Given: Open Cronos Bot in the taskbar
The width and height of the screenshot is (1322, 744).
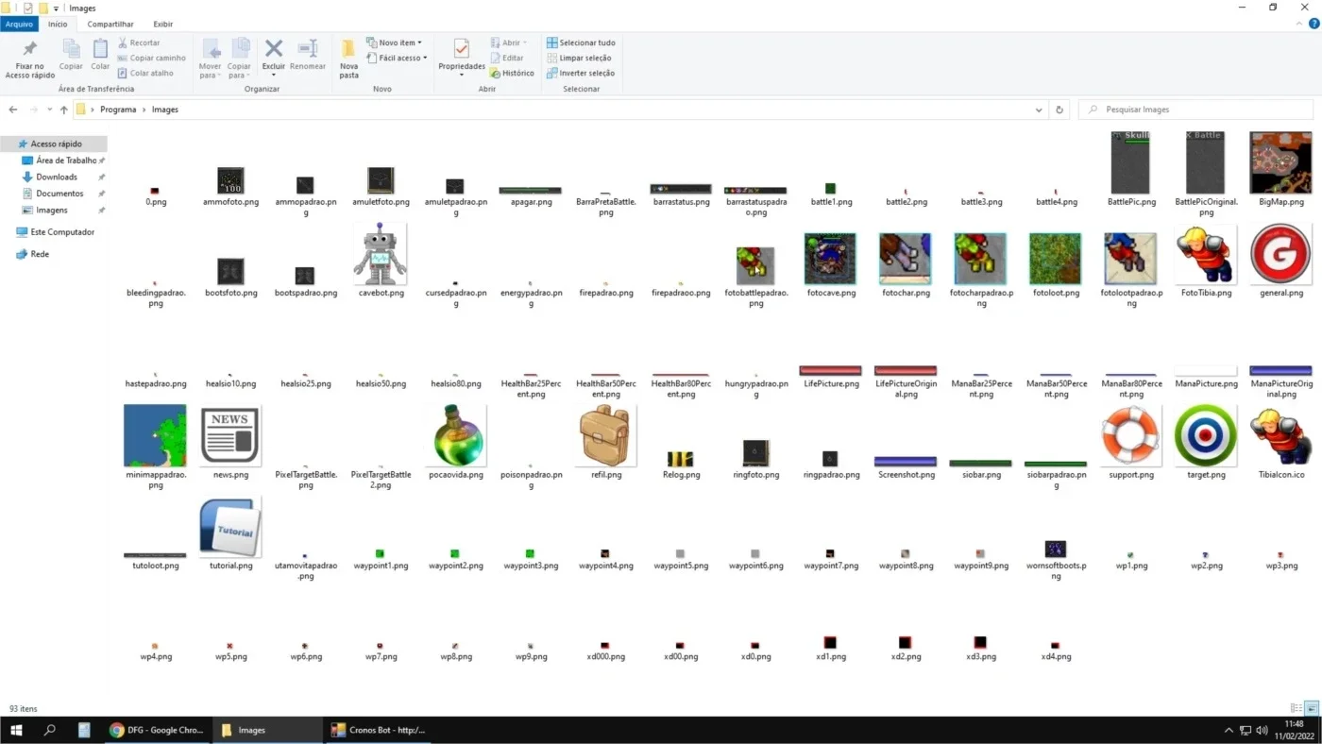Looking at the screenshot, I should click(379, 730).
